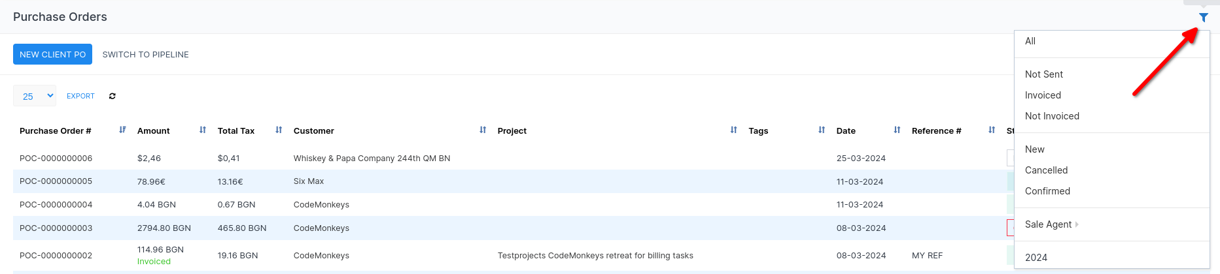Sort by Tags column icon
The height and width of the screenshot is (274, 1220).
click(822, 130)
